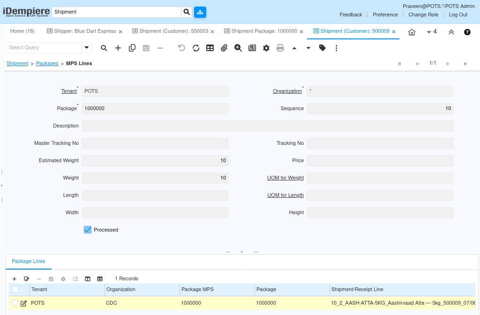The height and width of the screenshot is (315, 480).
Task: Click the help question mark icon
Action: coord(467,32)
